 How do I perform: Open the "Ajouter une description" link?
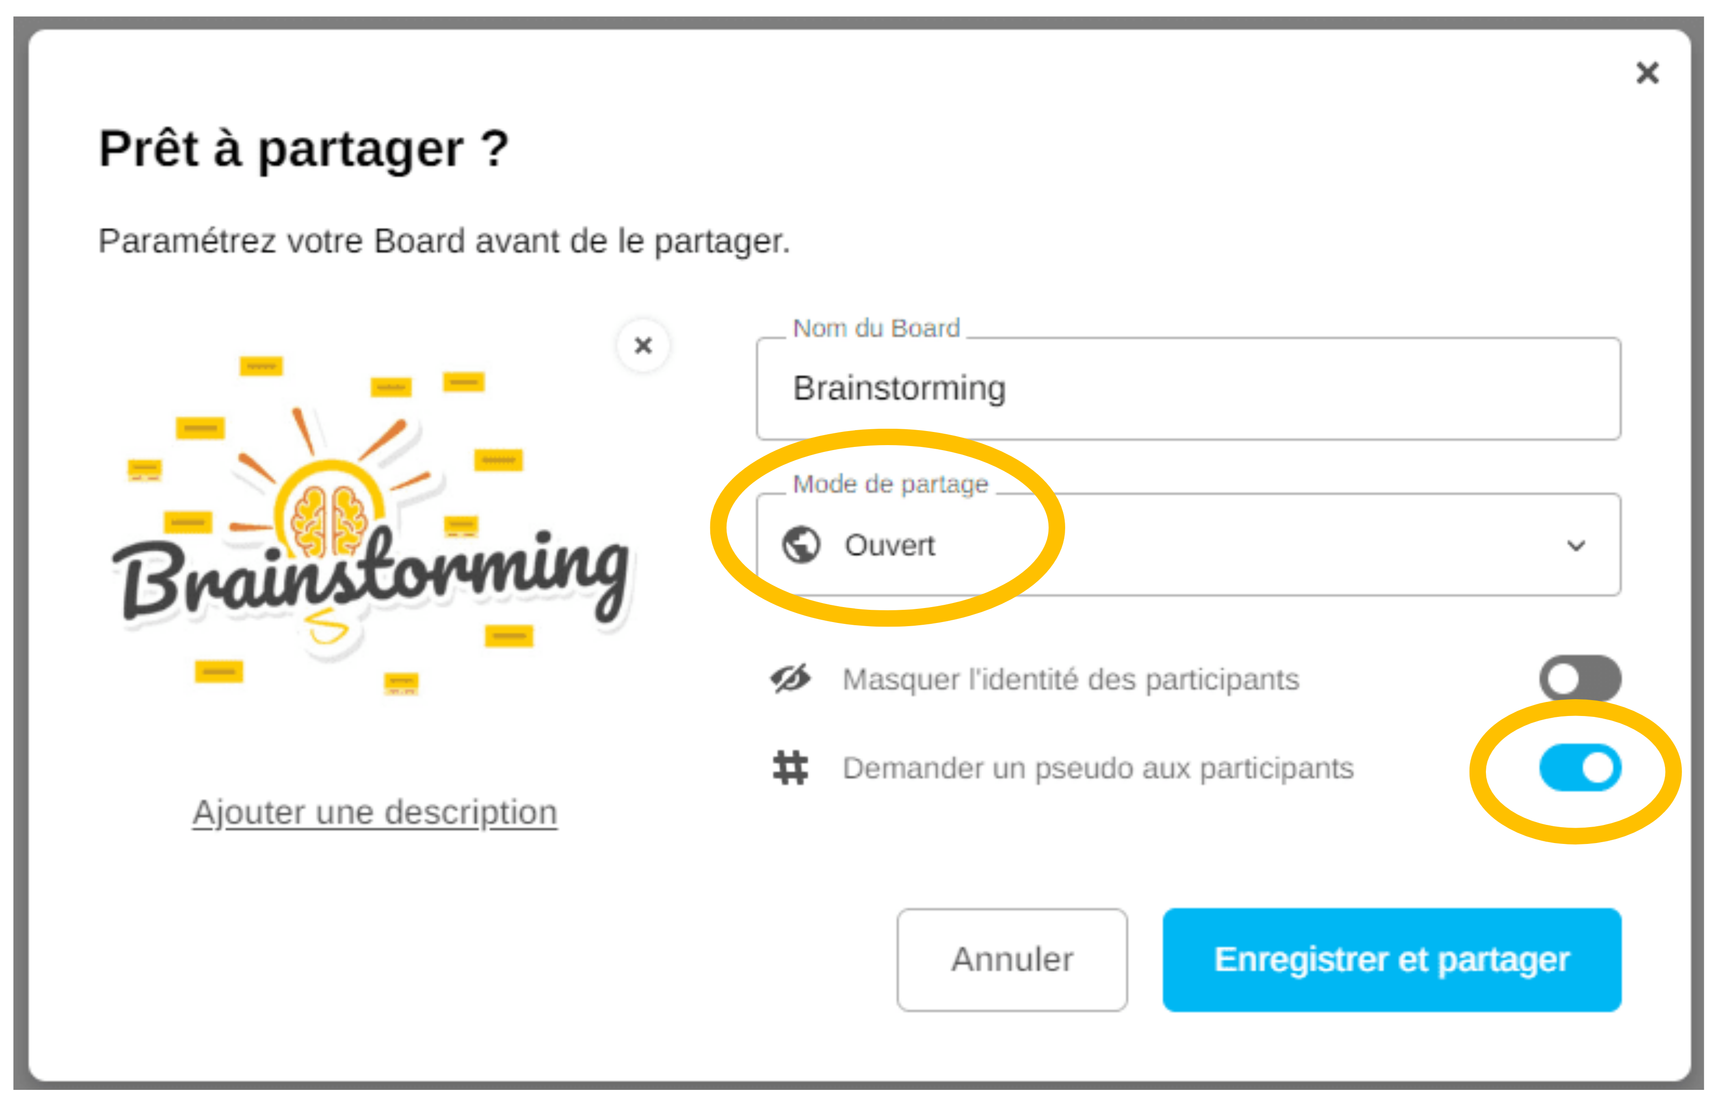click(374, 812)
